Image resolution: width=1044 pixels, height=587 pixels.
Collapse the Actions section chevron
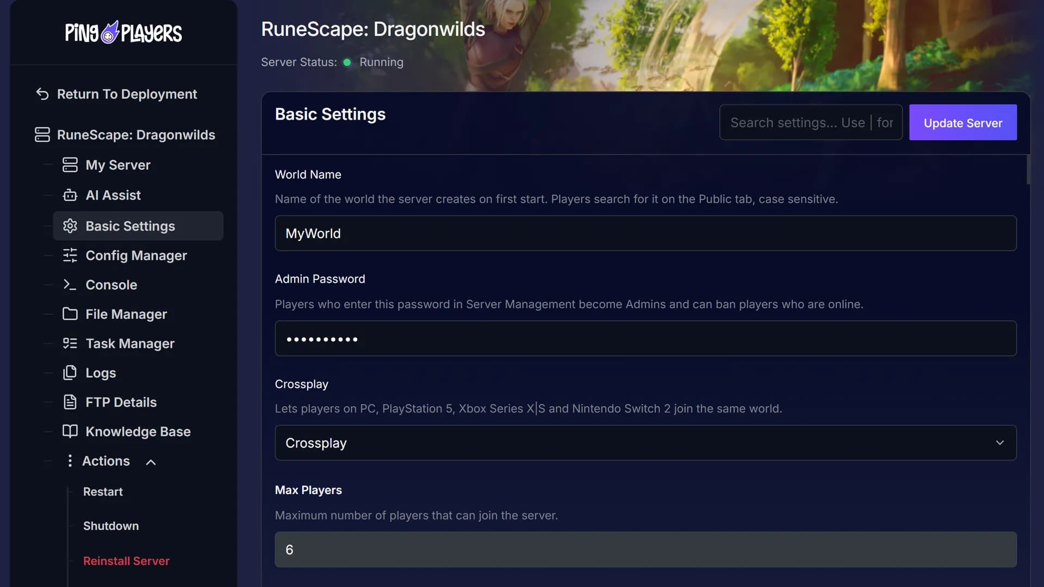point(151,462)
